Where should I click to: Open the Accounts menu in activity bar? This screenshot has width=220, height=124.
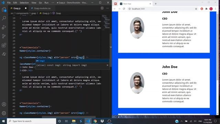pyautogui.click(x=4, y=104)
